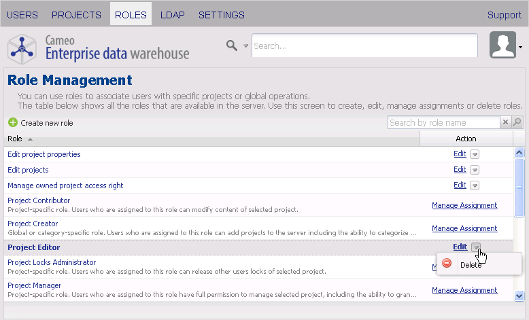Switch to the USERS tab
This screenshot has height=320, width=529.
click(x=22, y=15)
